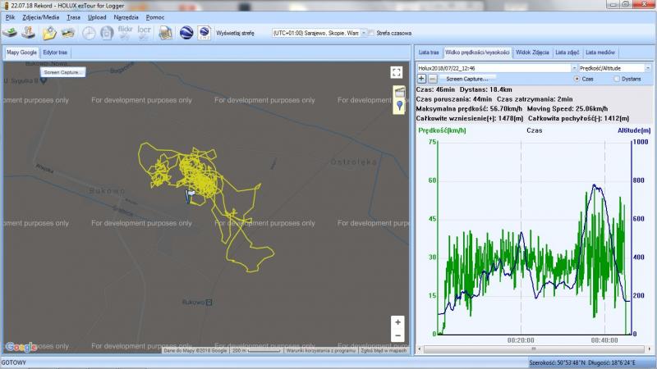
Task: Open the Warunki korzystania z programu link
Action: [320, 350]
